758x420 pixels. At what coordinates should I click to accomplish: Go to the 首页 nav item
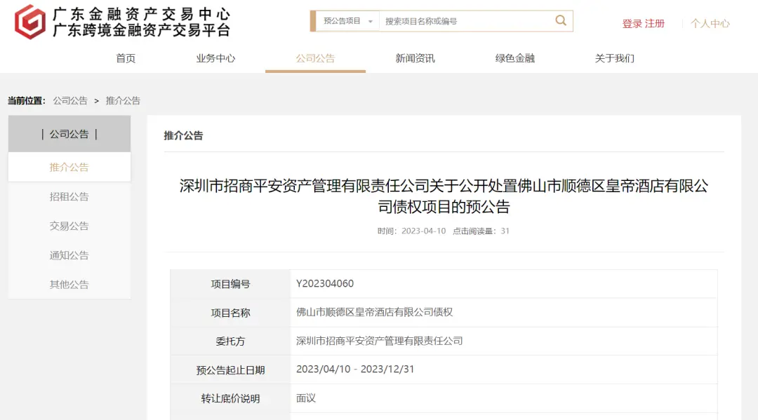tap(126, 58)
